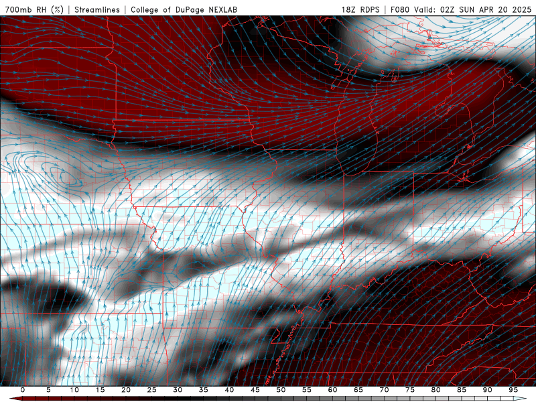This screenshot has height=402, width=536.
Task: Click the "18Z RDPS" model run label
Action: pos(360,9)
